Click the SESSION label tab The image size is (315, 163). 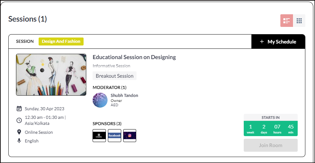pos(25,41)
